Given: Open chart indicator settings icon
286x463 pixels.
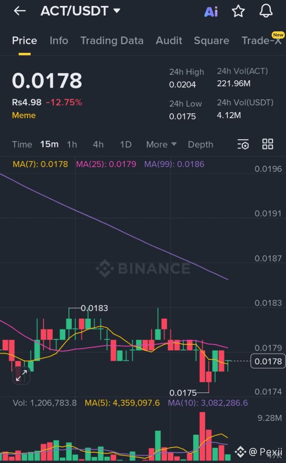Looking at the screenshot, I should point(243,144).
